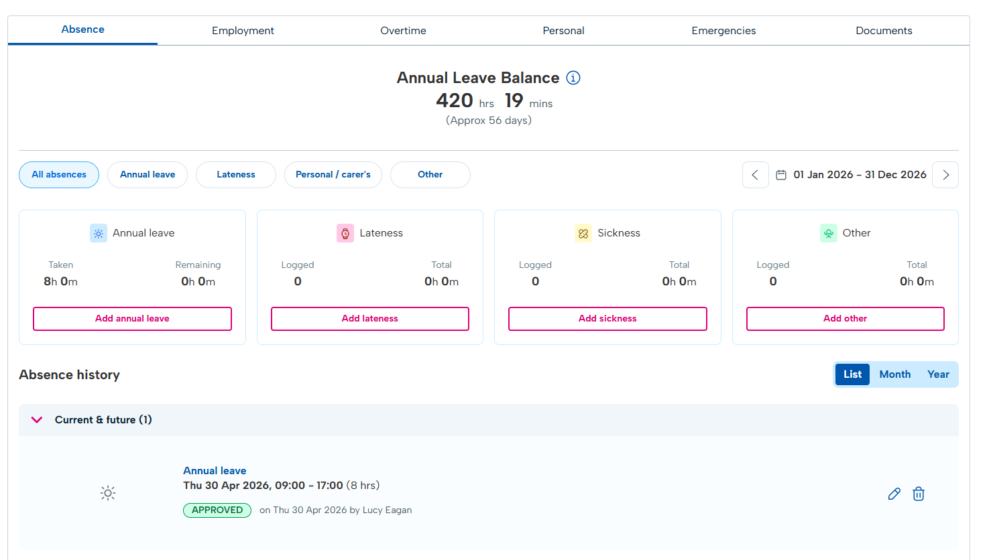
Task: Click the 'Thu 30 Apr 2026, 09:00 – 17:00' text
Action: click(x=263, y=486)
